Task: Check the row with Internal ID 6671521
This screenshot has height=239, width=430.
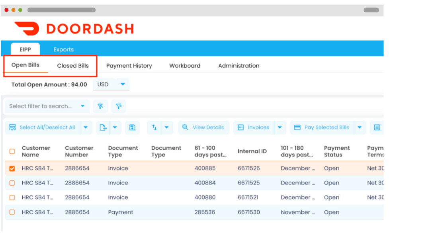Action: [12, 197]
